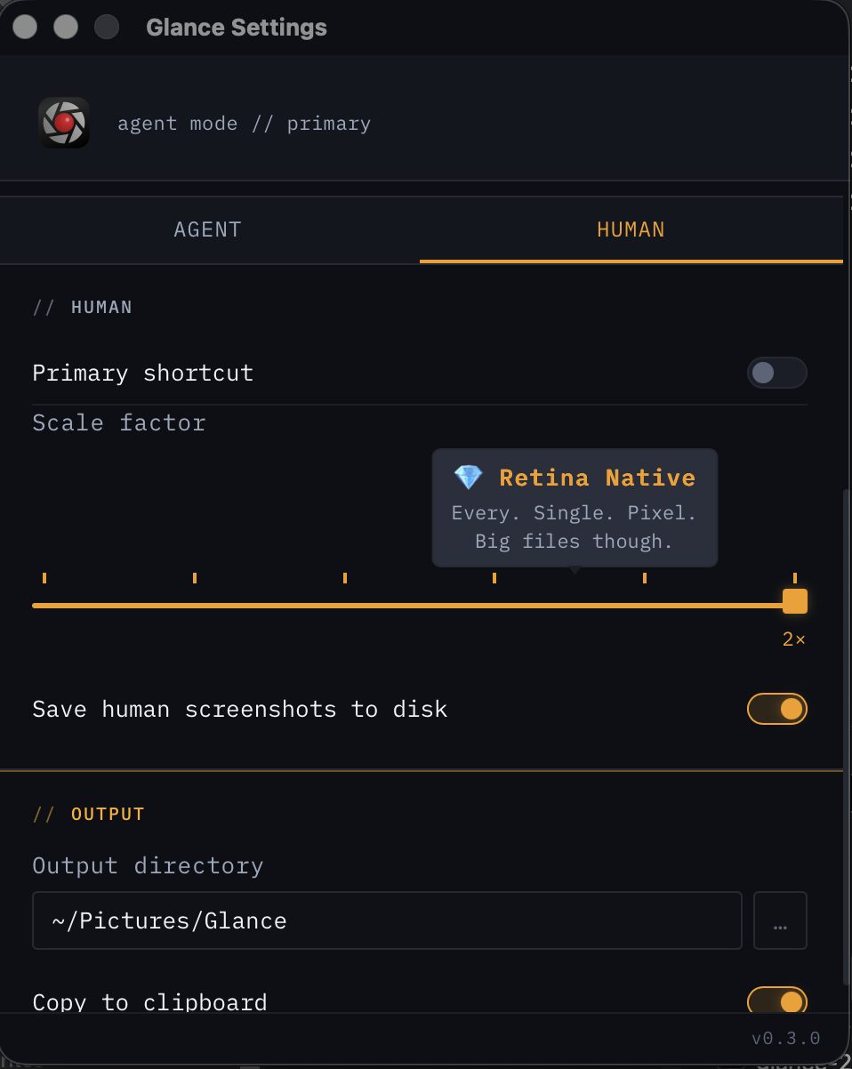This screenshot has width=852, height=1069.
Task: Click the fifth tick mark on scale slider
Action: pos(645,579)
